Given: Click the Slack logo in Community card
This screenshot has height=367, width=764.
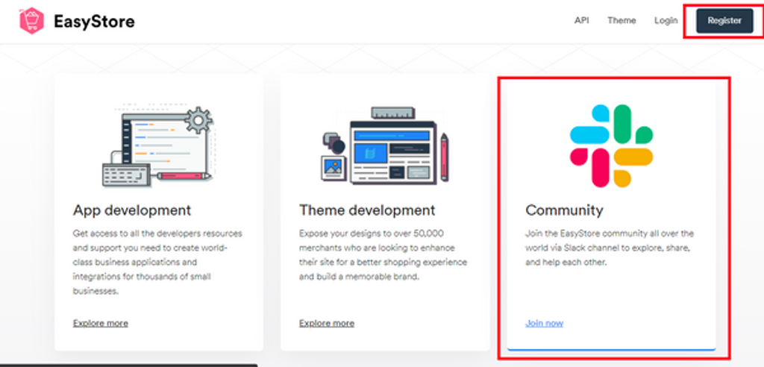Looking at the screenshot, I should pyautogui.click(x=611, y=145).
